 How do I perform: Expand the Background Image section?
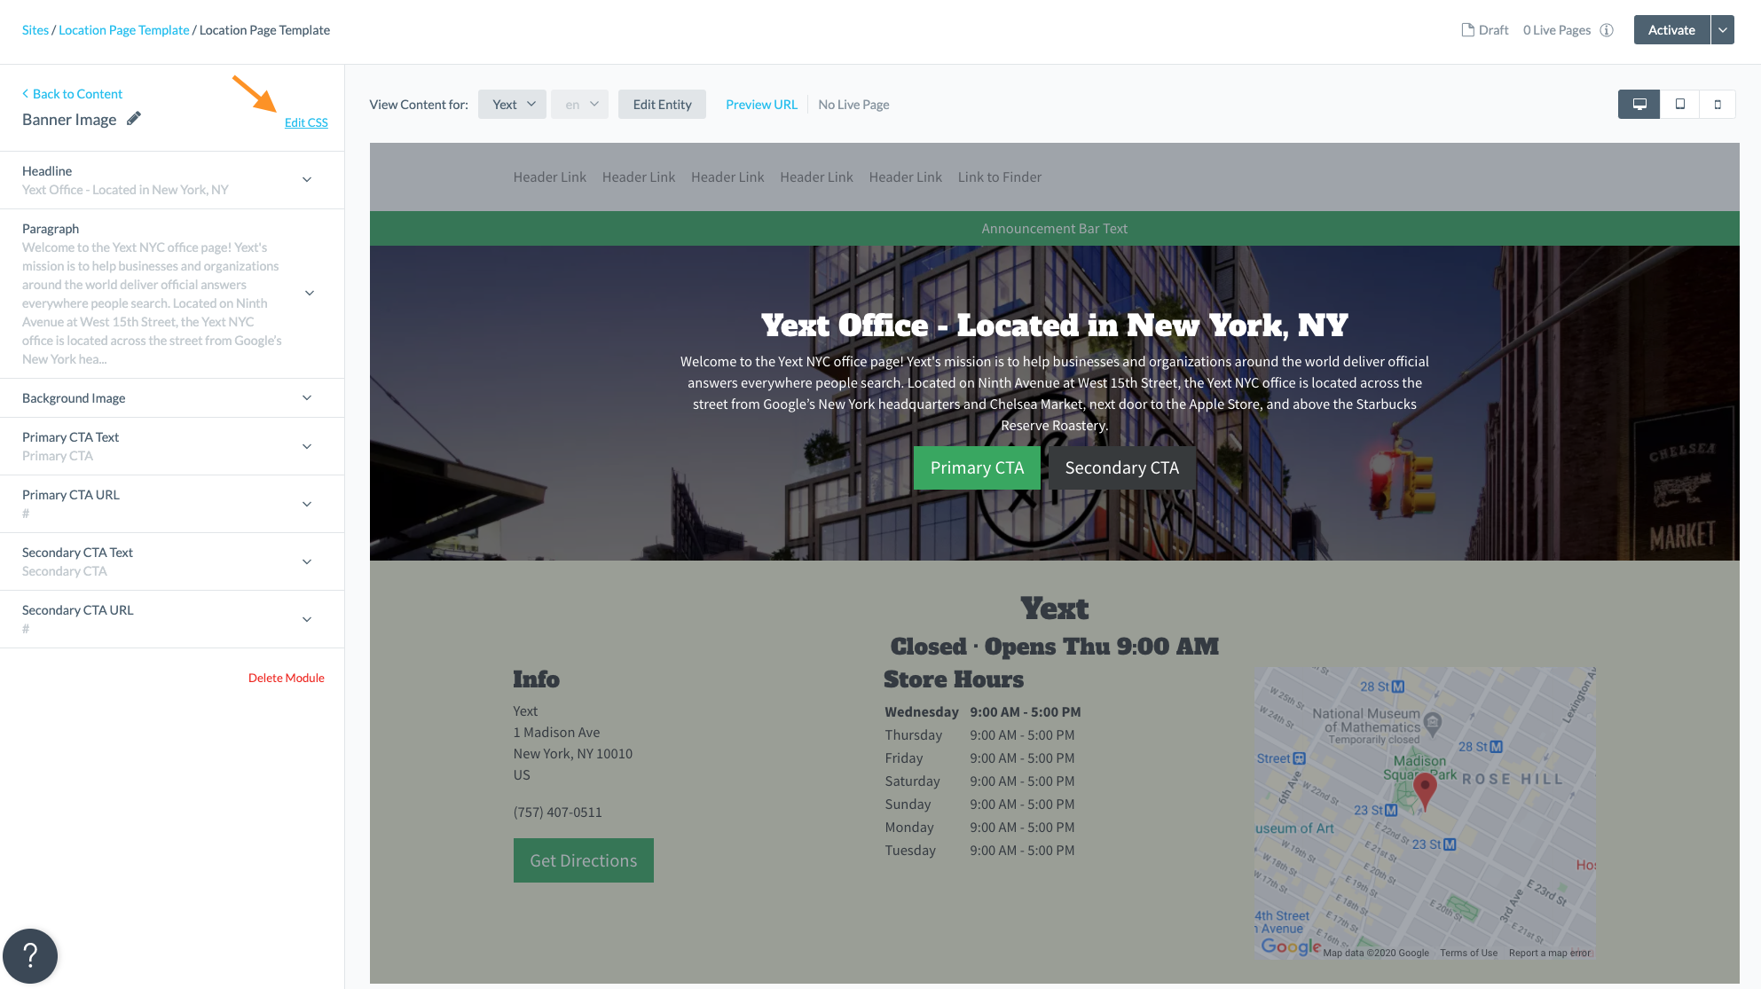(x=309, y=397)
